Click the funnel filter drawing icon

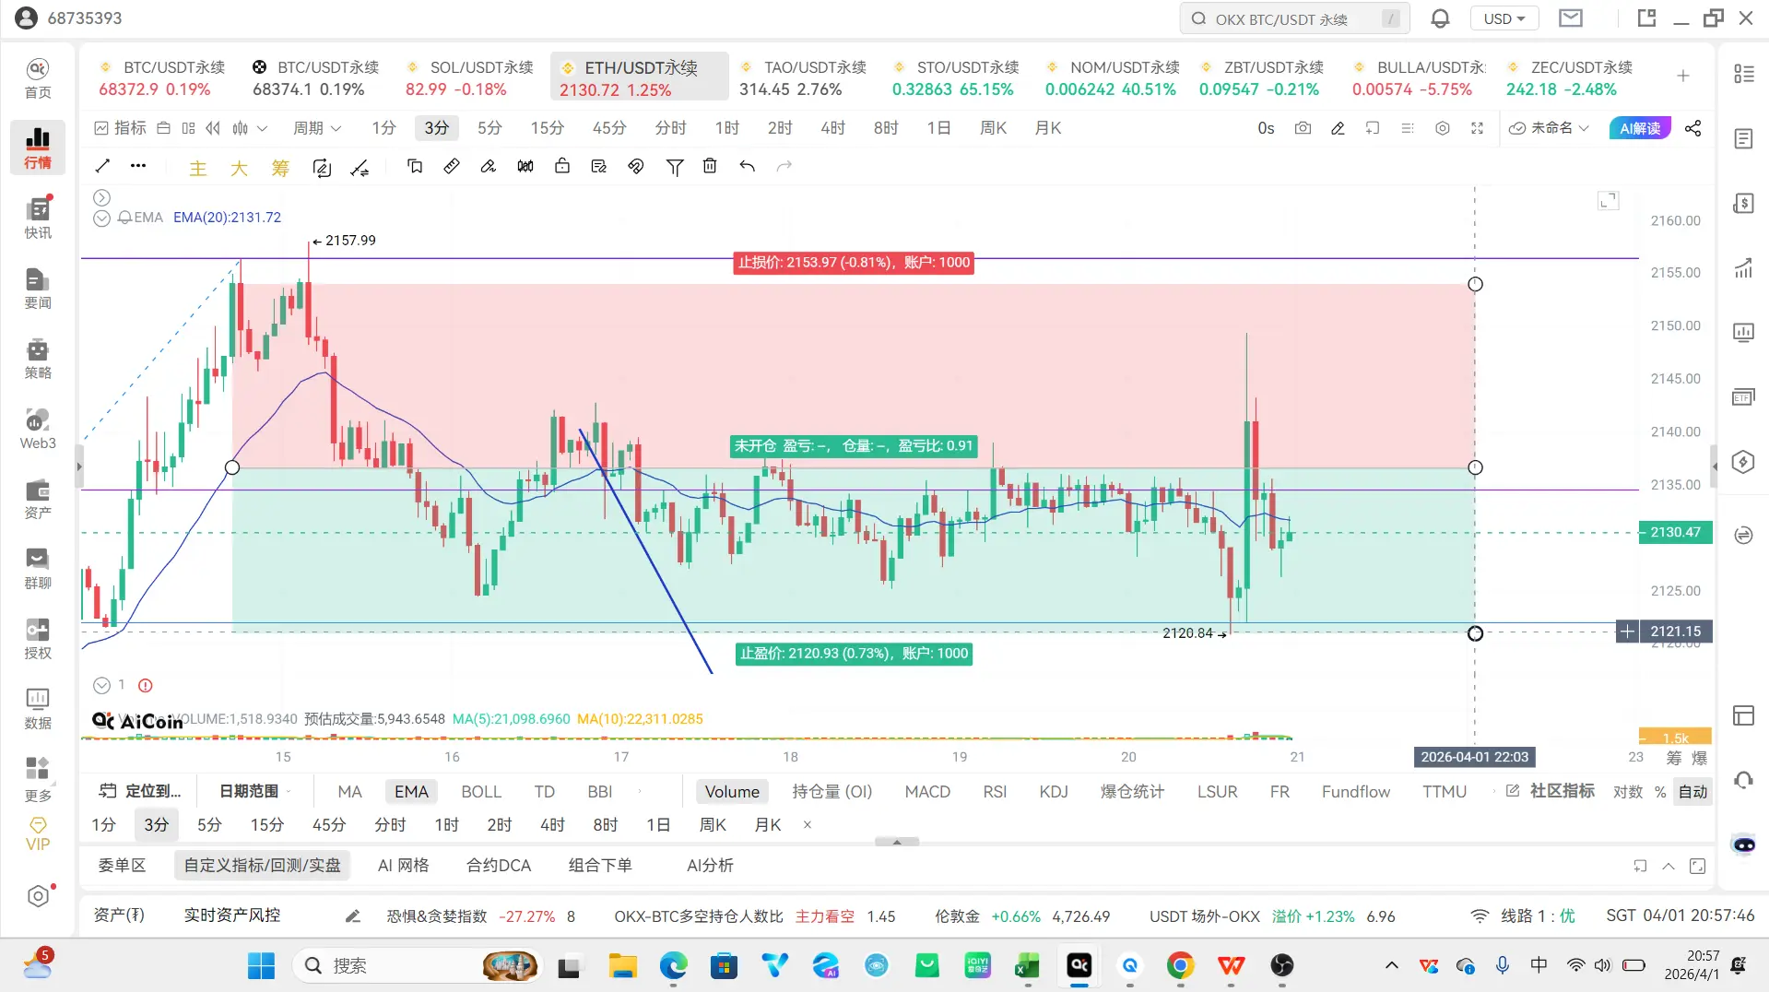tap(675, 166)
